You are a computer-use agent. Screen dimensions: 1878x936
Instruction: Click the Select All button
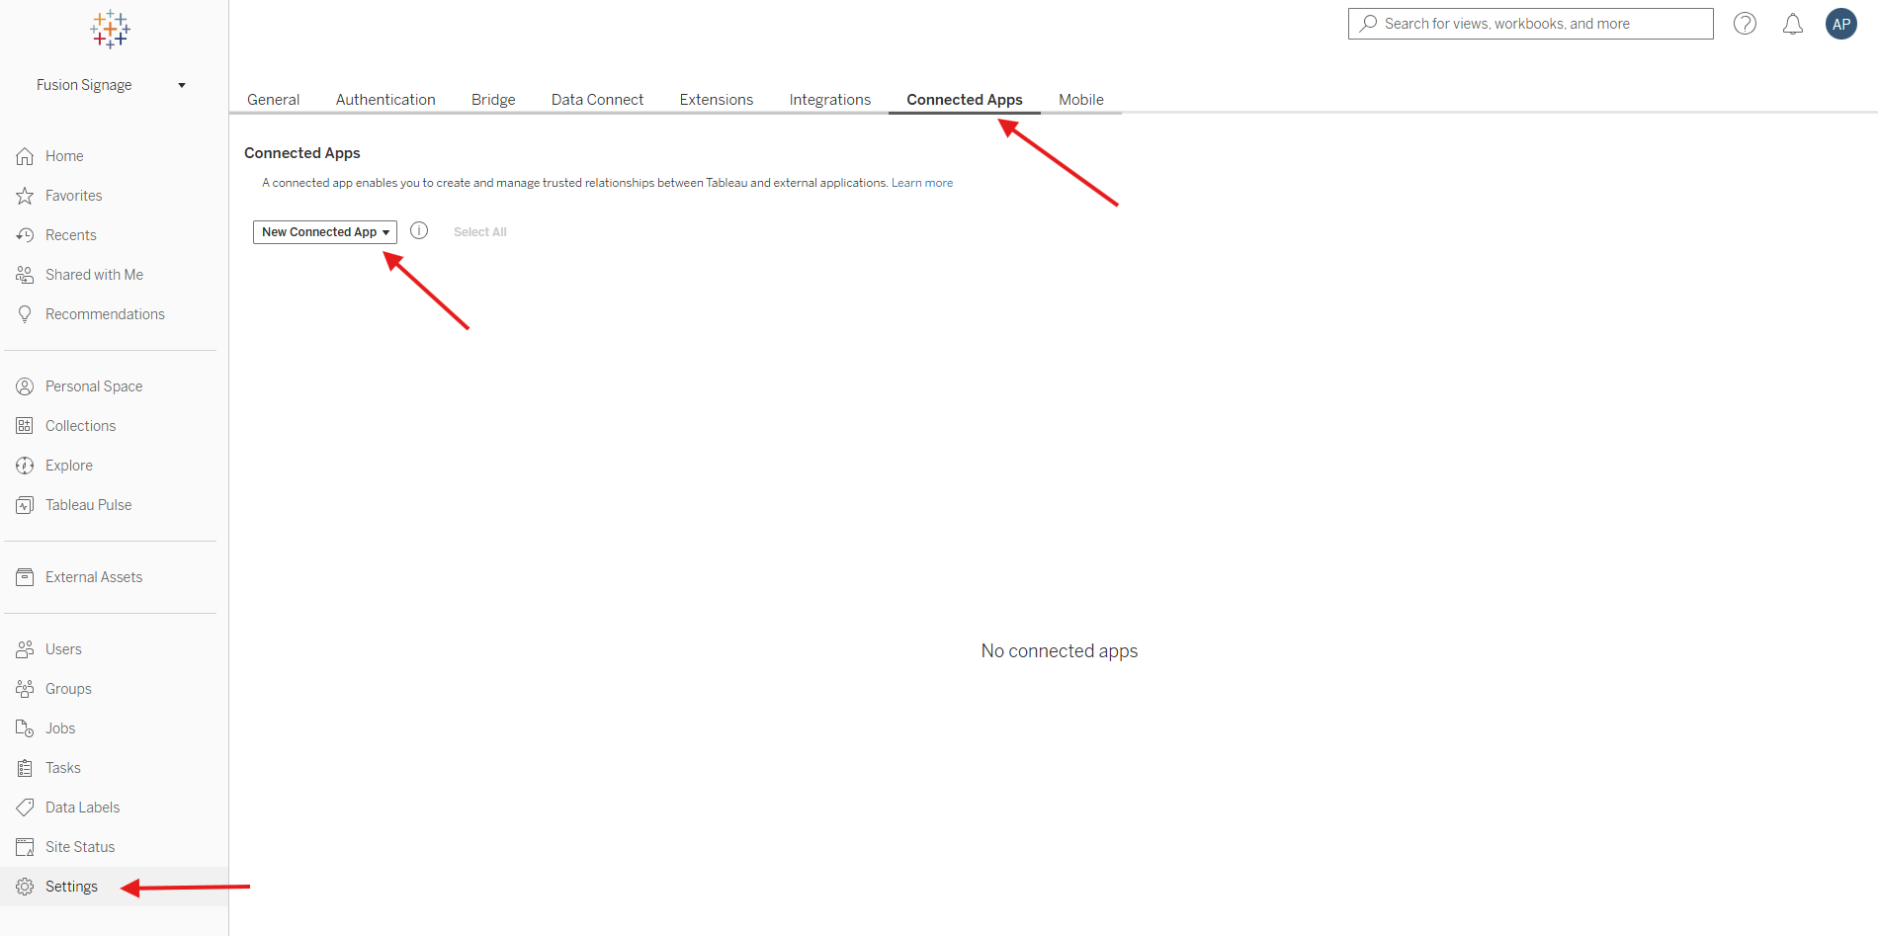[480, 232]
